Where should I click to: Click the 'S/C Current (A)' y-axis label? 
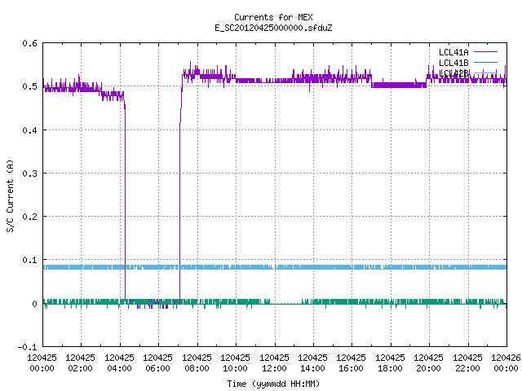(11, 195)
